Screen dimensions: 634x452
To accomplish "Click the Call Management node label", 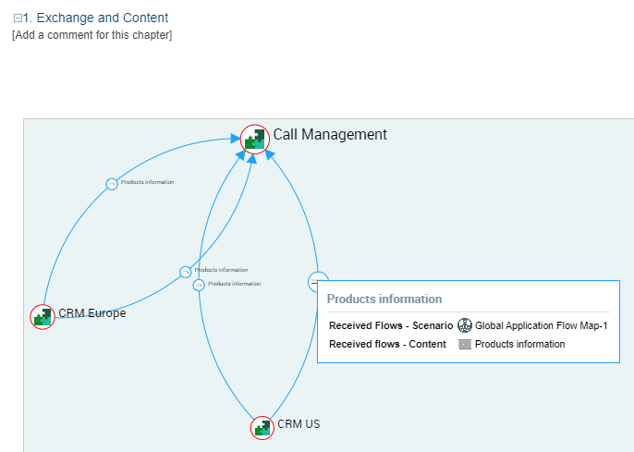I will (330, 135).
